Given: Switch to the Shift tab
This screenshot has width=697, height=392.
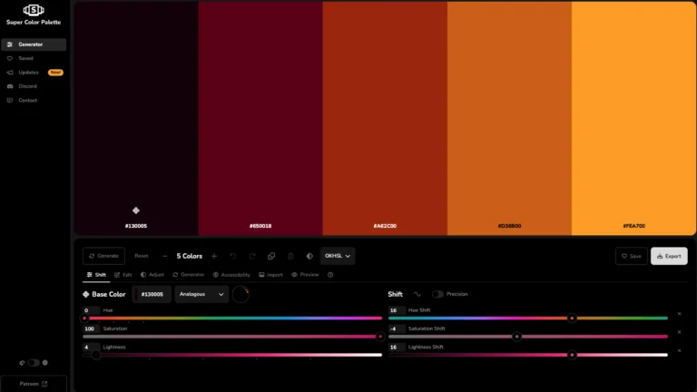Looking at the screenshot, I should 96,275.
